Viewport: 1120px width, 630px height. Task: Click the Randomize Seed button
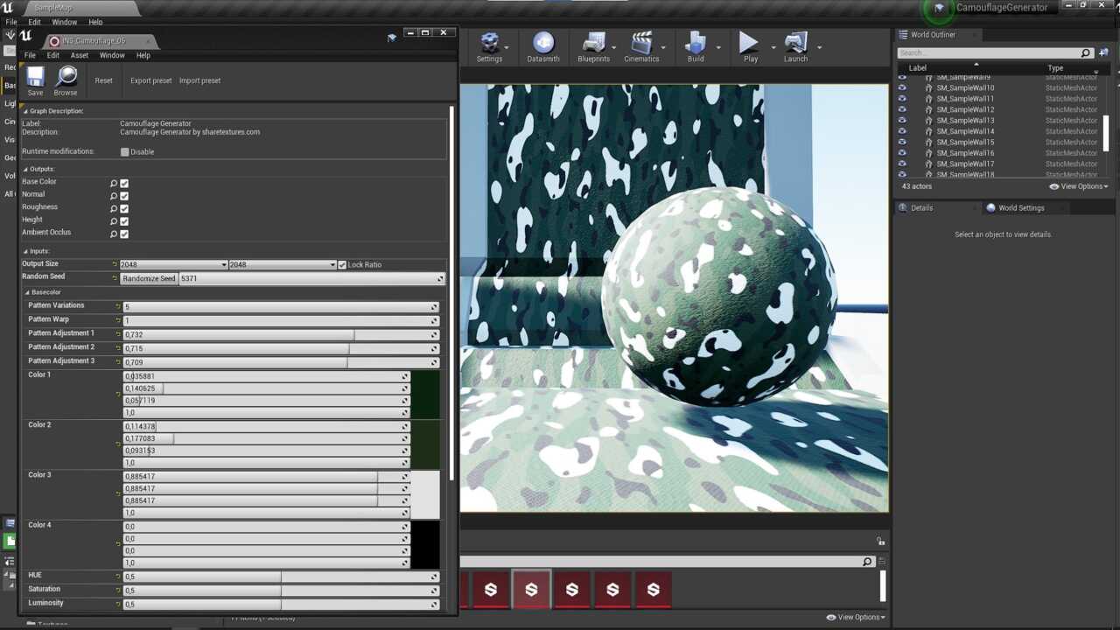tap(149, 278)
